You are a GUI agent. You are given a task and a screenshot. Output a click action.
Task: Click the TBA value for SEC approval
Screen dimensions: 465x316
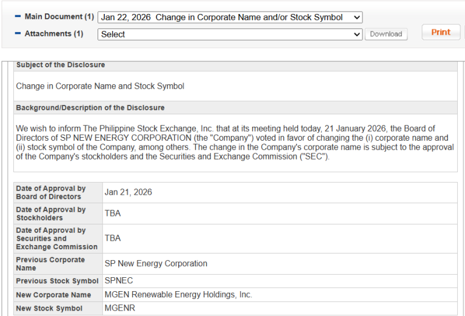tap(113, 238)
